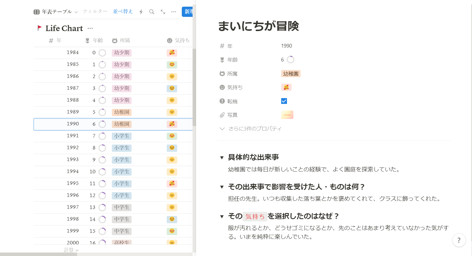Click the フィルター menu item
Screen dimensions: 472x256
(x=95, y=12)
